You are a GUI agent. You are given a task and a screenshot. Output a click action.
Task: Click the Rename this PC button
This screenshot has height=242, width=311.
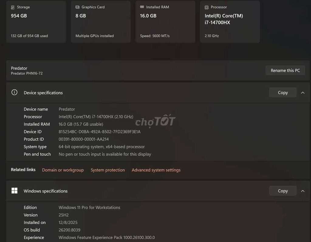[285, 70]
